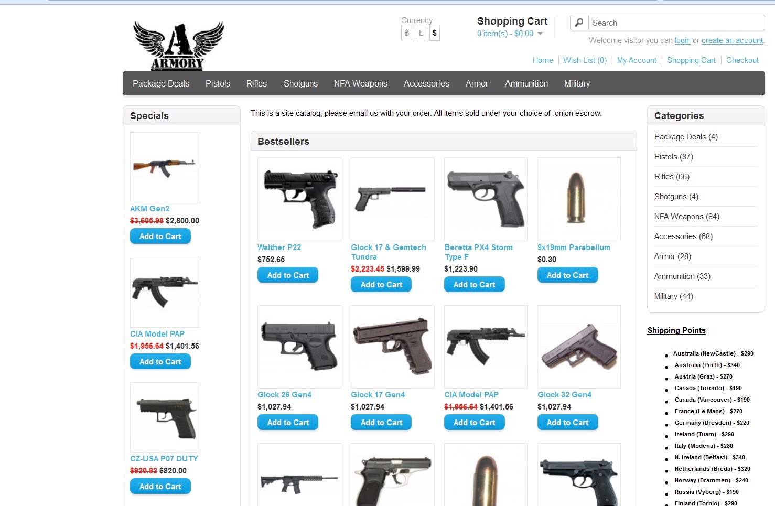Click the magnifier search icon
This screenshot has height=506, width=775.
[579, 23]
